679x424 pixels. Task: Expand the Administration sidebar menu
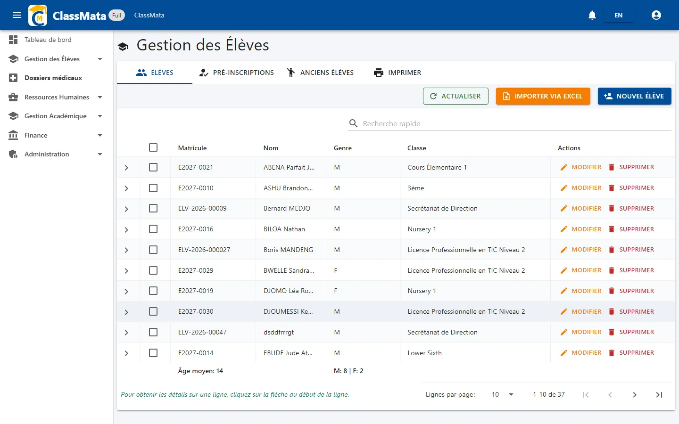pyautogui.click(x=57, y=154)
